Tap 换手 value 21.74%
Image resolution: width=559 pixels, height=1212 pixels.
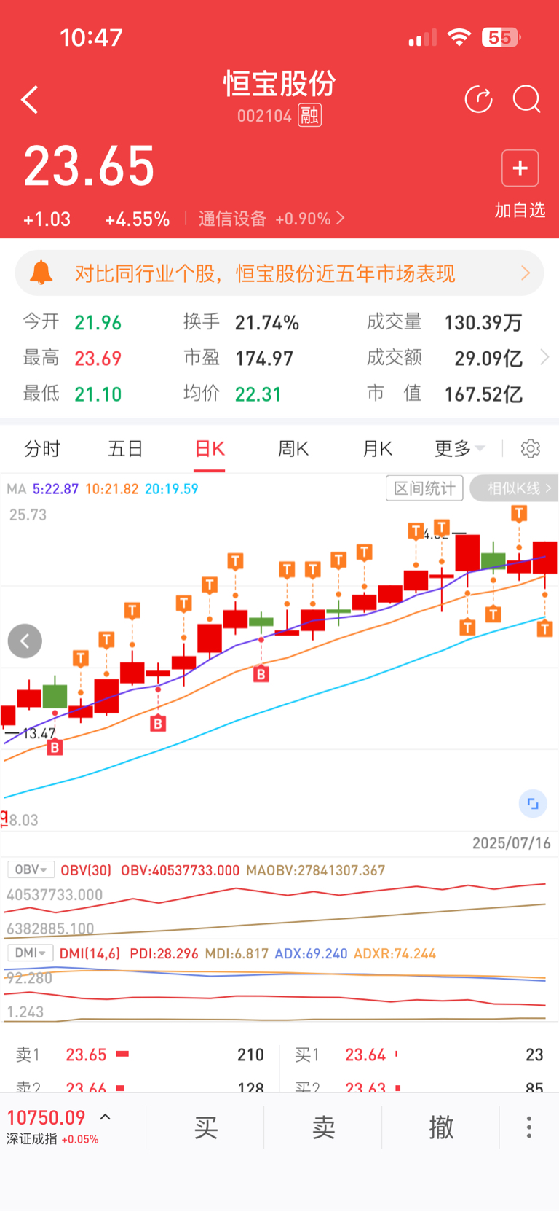pos(267,322)
